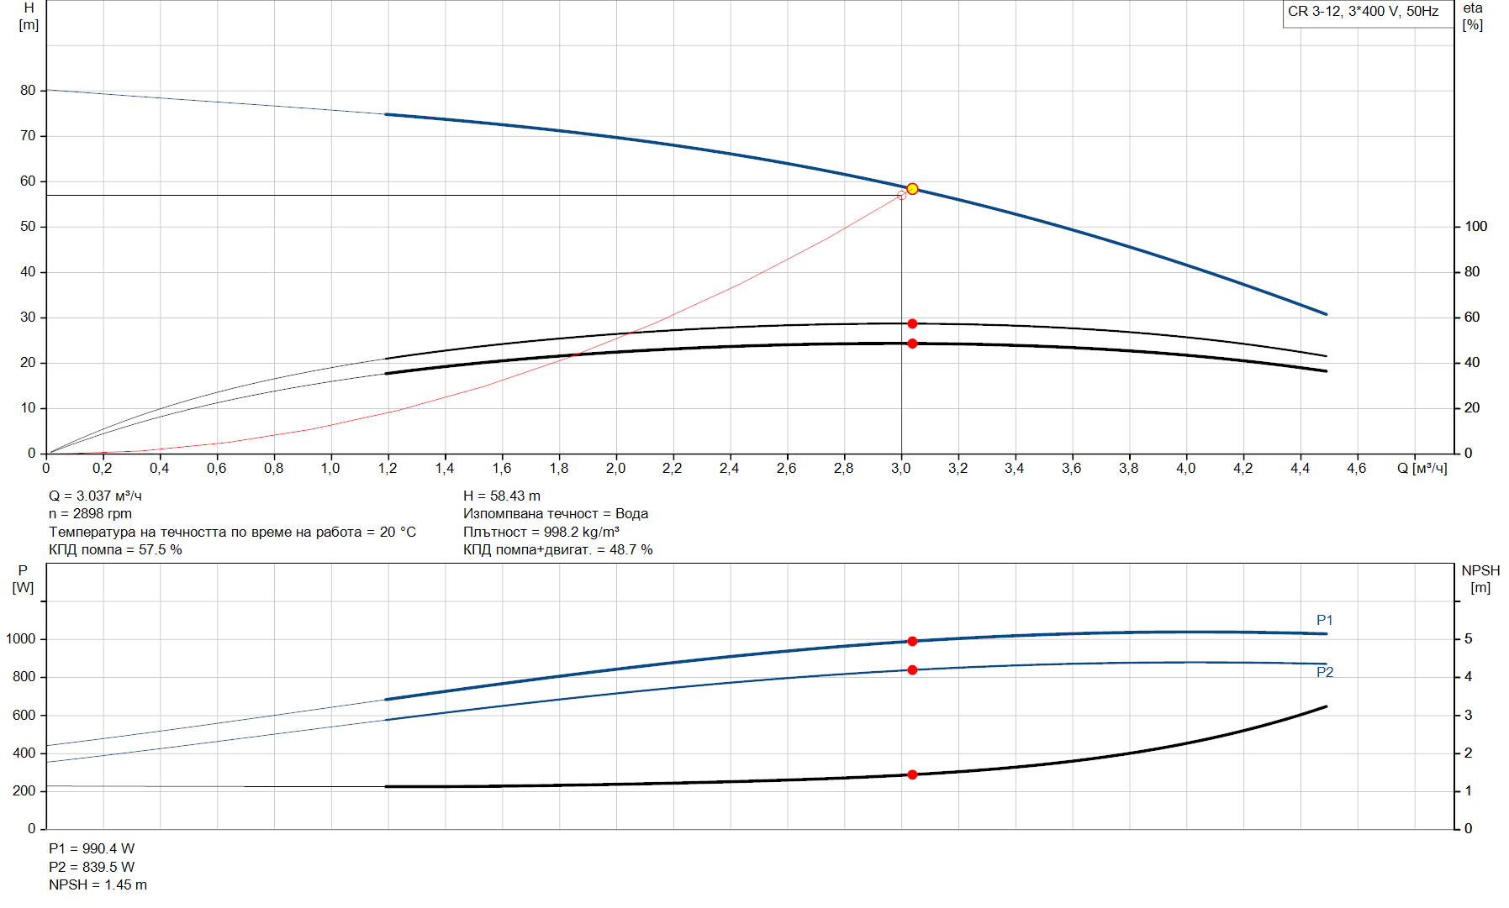This screenshot has width=1509, height=908.
Task: Click the small hollow red system curve point
Action: [902, 195]
